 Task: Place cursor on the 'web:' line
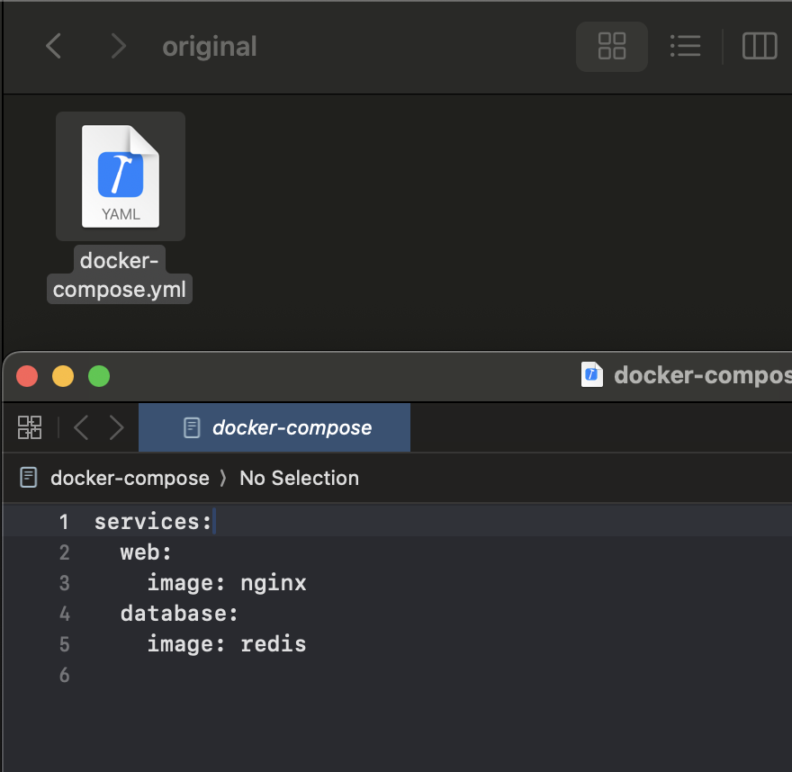click(x=146, y=552)
